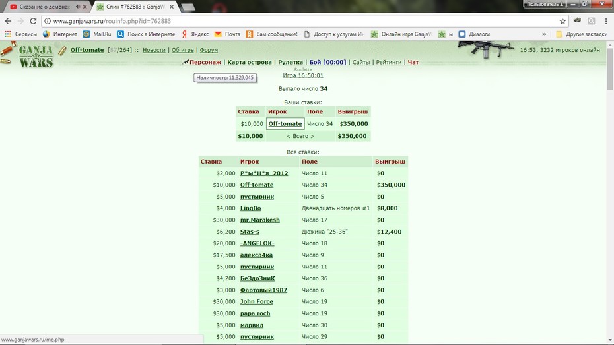Open a new tab button
Image resolution: width=614 pixels, height=345 pixels.
pyautogui.click(x=188, y=7)
